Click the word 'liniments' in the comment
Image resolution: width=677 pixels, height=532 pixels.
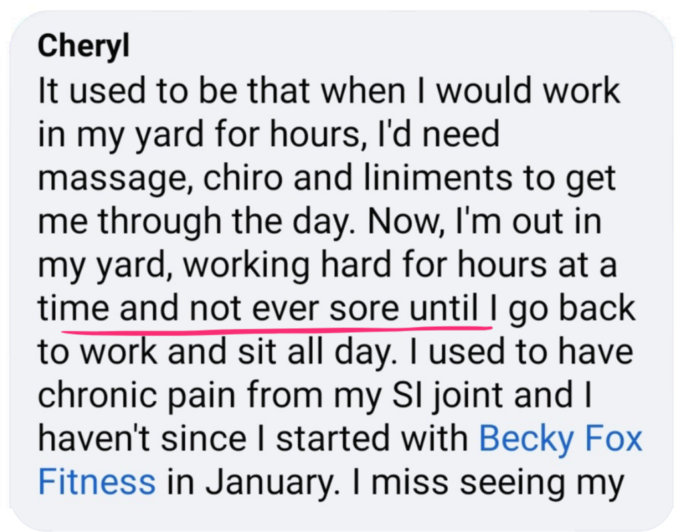click(x=437, y=178)
